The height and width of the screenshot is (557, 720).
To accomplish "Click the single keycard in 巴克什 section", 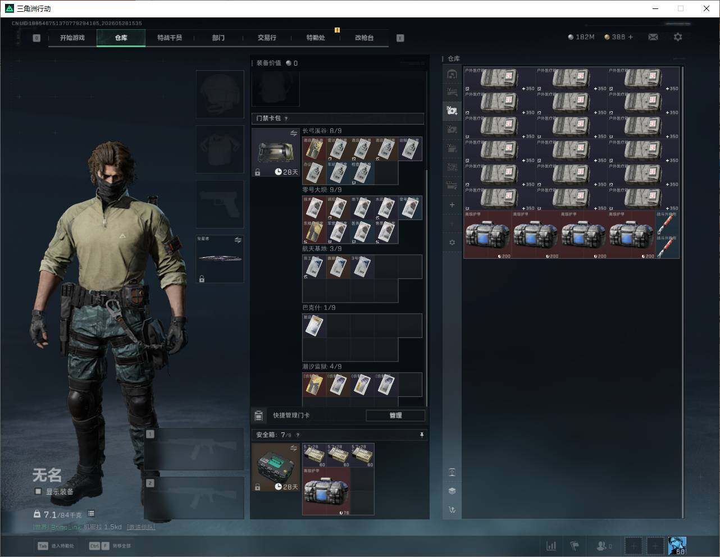I will (x=314, y=326).
